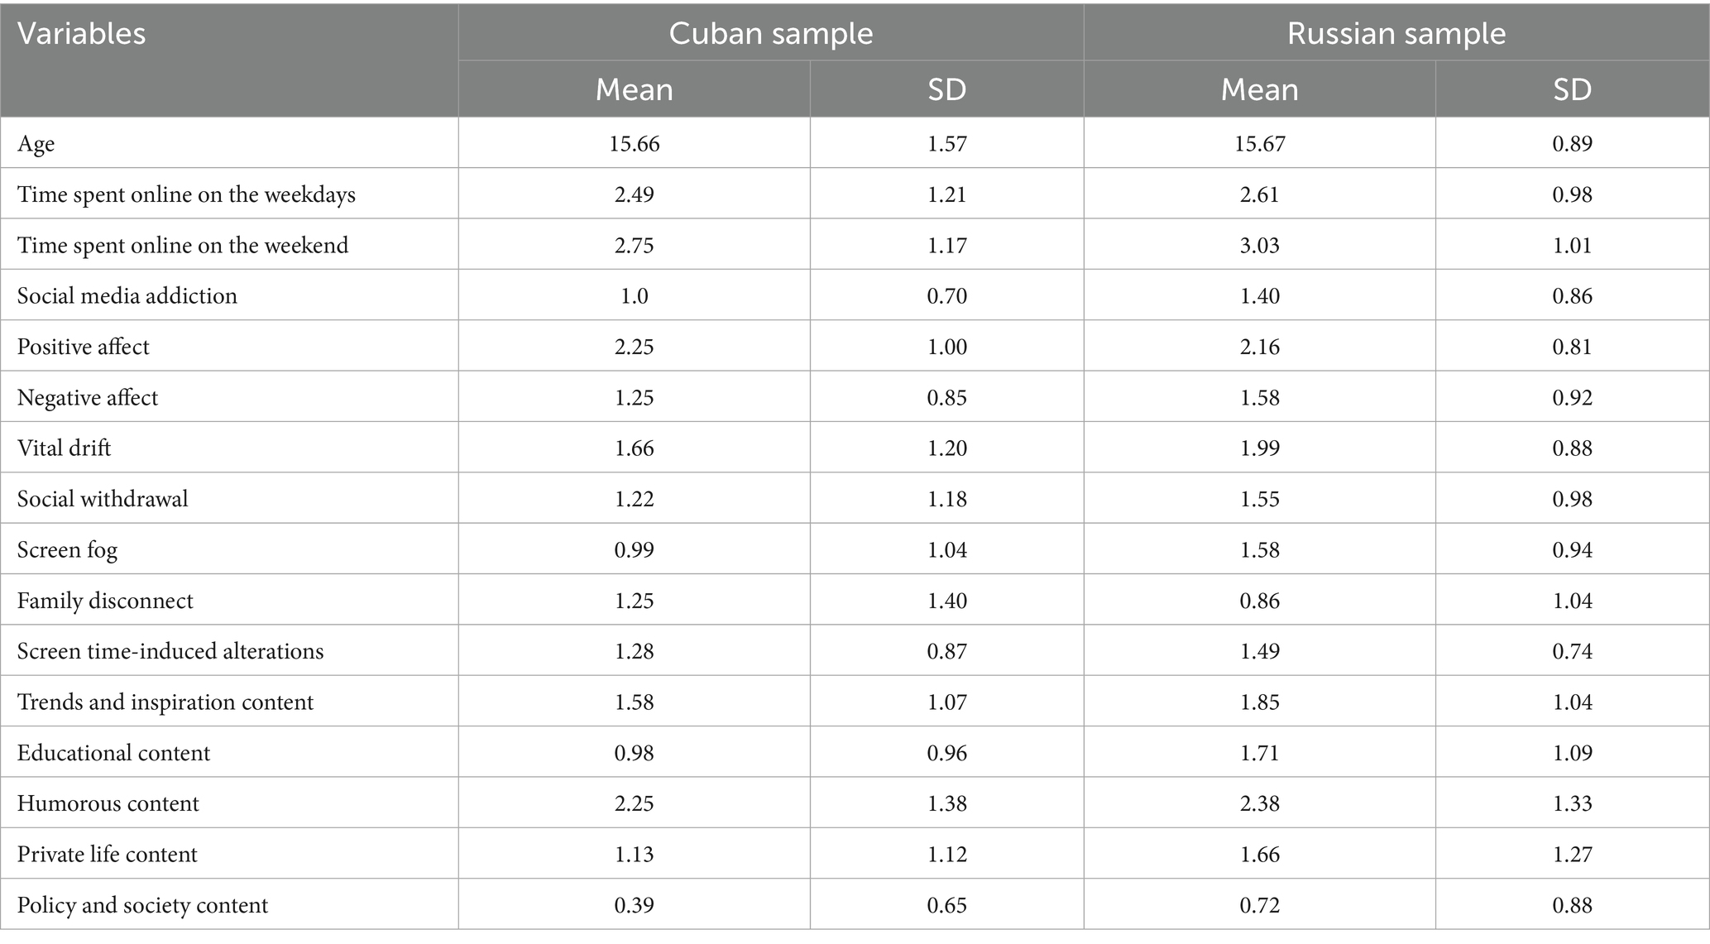
Task: Click the Vital drift row label
Action: (x=64, y=448)
